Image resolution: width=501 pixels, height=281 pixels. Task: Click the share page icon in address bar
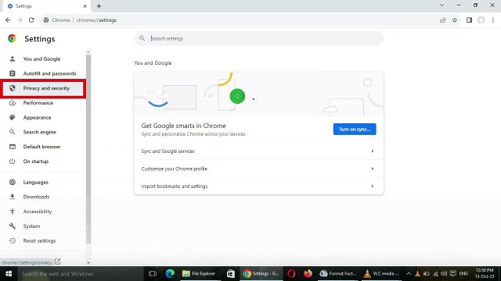click(442, 20)
